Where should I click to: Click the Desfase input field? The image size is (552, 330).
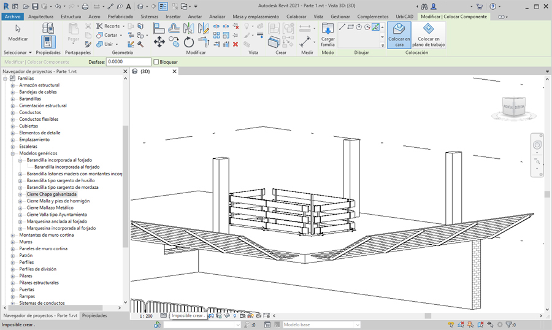coord(128,62)
